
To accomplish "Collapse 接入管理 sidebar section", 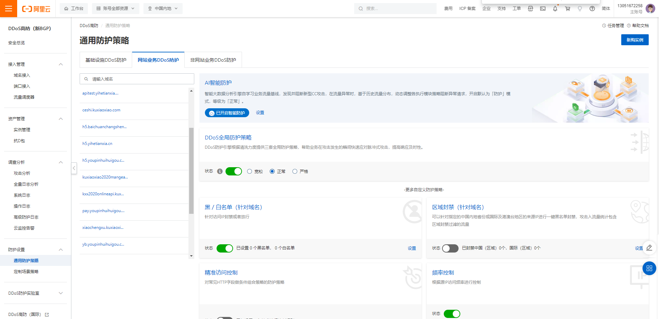I will click(61, 64).
